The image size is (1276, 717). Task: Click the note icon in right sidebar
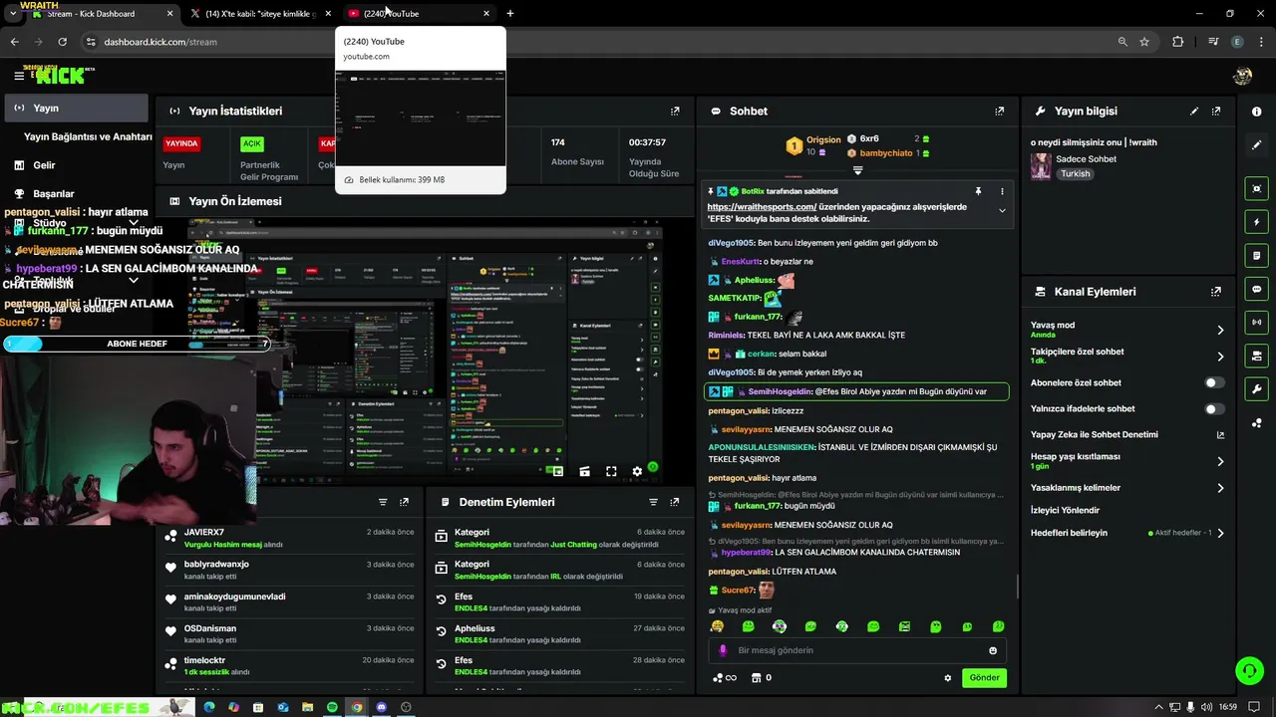click(1257, 256)
